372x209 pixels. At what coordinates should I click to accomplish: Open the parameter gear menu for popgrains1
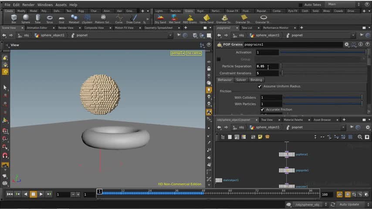pyautogui.click(x=347, y=44)
